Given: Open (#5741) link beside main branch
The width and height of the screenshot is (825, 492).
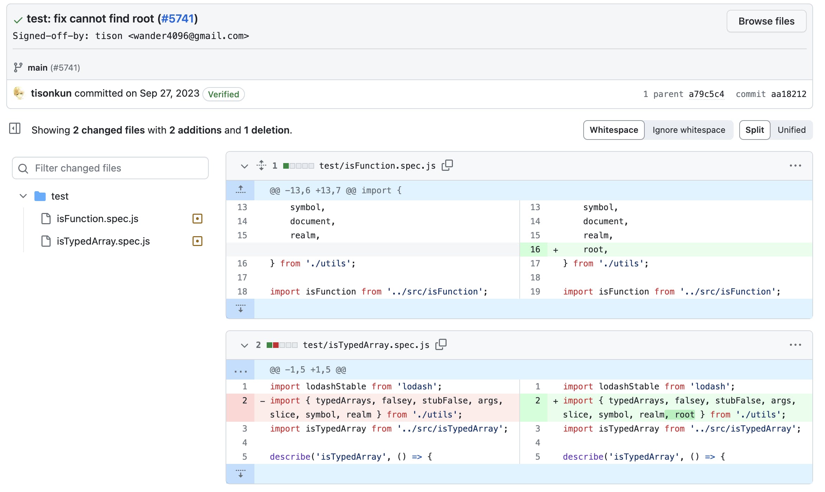Looking at the screenshot, I should [65, 67].
